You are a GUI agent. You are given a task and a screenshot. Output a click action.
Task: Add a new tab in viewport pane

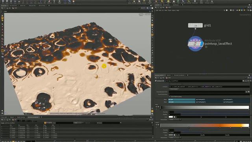[x=49, y=6]
